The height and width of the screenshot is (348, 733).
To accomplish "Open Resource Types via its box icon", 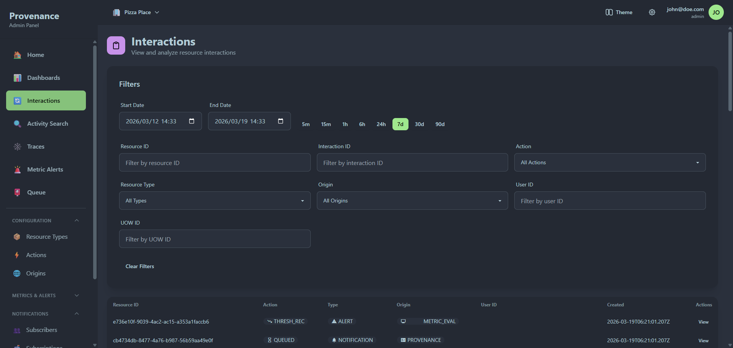I will tap(17, 236).
